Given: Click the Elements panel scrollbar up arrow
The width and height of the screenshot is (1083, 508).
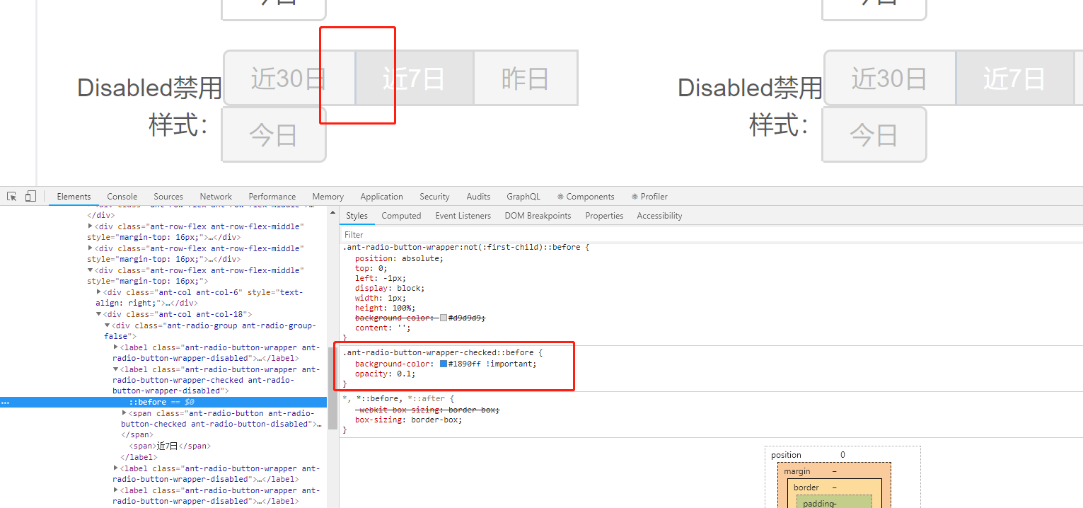Looking at the screenshot, I should tap(332, 212).
